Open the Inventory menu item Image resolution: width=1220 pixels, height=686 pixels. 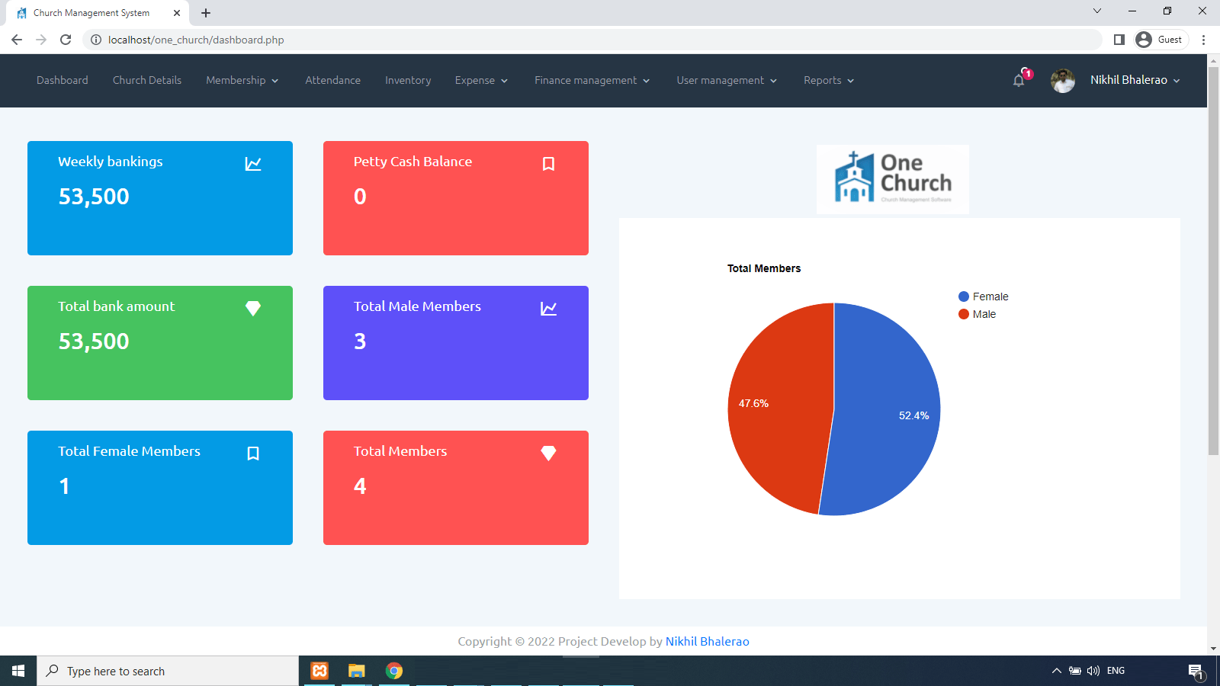click(x=407, y=80)
